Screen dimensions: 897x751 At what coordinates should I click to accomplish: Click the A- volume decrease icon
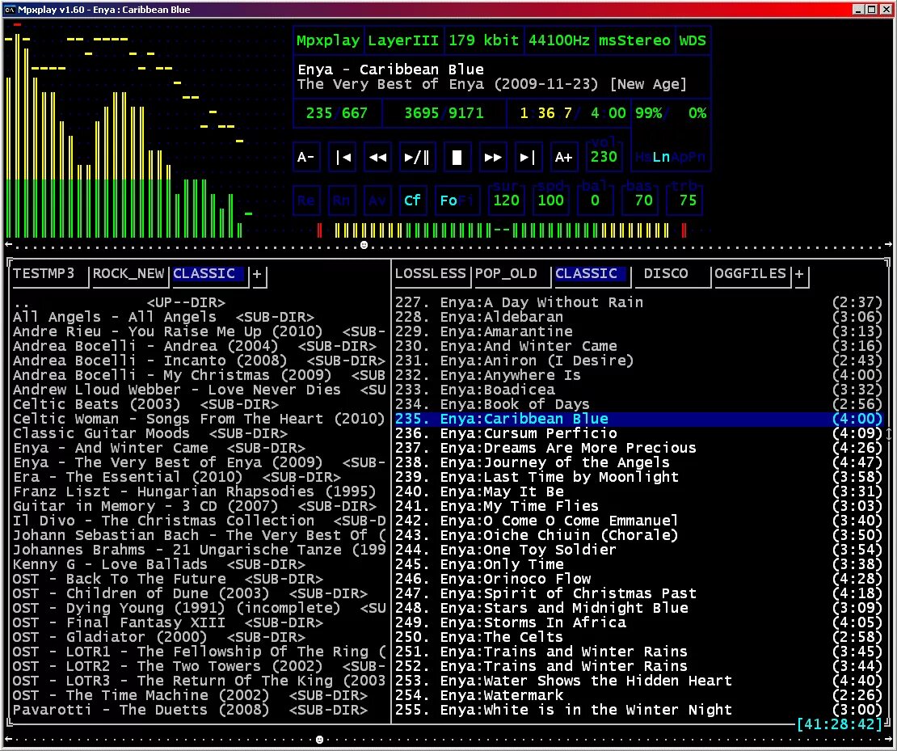pyautogui.click(x=305, y=157)
